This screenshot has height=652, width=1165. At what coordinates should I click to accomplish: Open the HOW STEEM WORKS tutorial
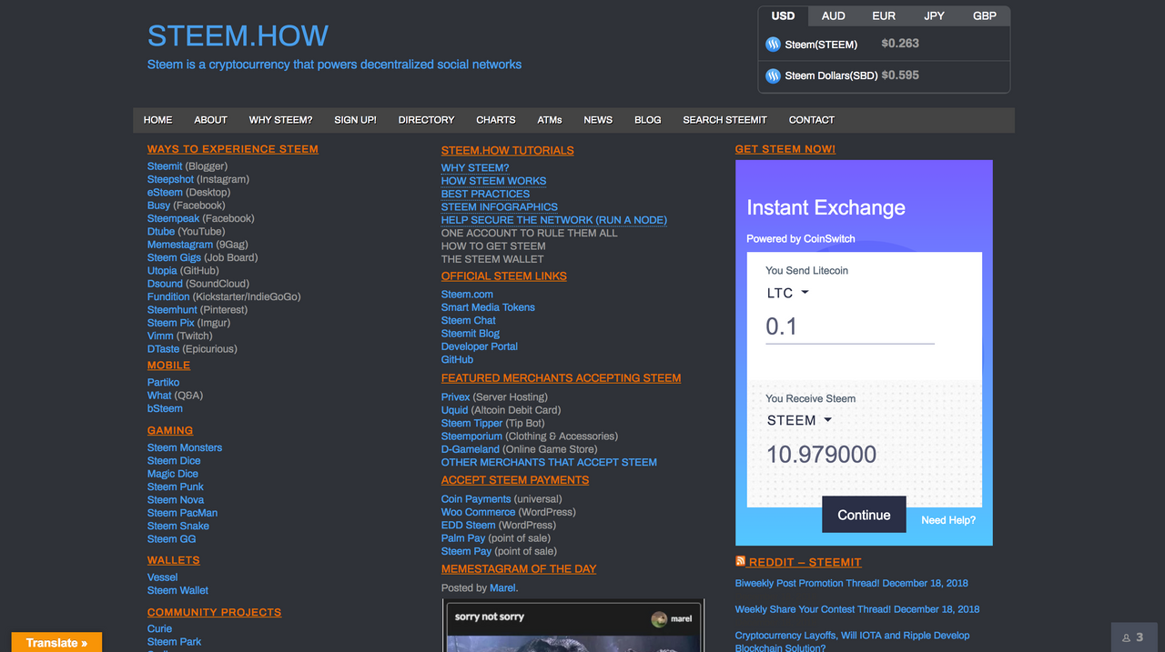pos(493,181)
